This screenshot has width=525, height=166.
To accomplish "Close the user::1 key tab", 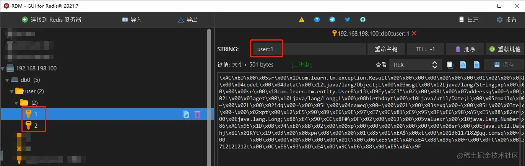I will click(414, 33).
